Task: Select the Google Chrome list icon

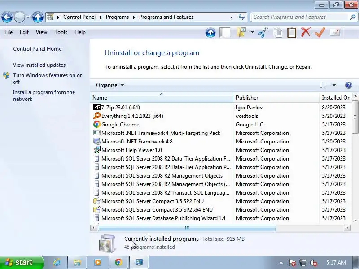Action: [x=96, y=124]
